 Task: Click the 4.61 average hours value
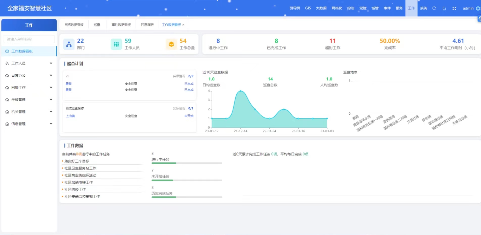coord(458,41)
